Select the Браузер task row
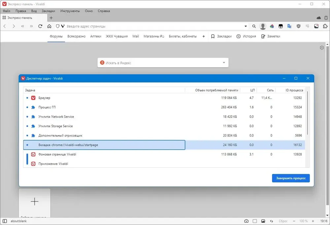 pos(164,98)
